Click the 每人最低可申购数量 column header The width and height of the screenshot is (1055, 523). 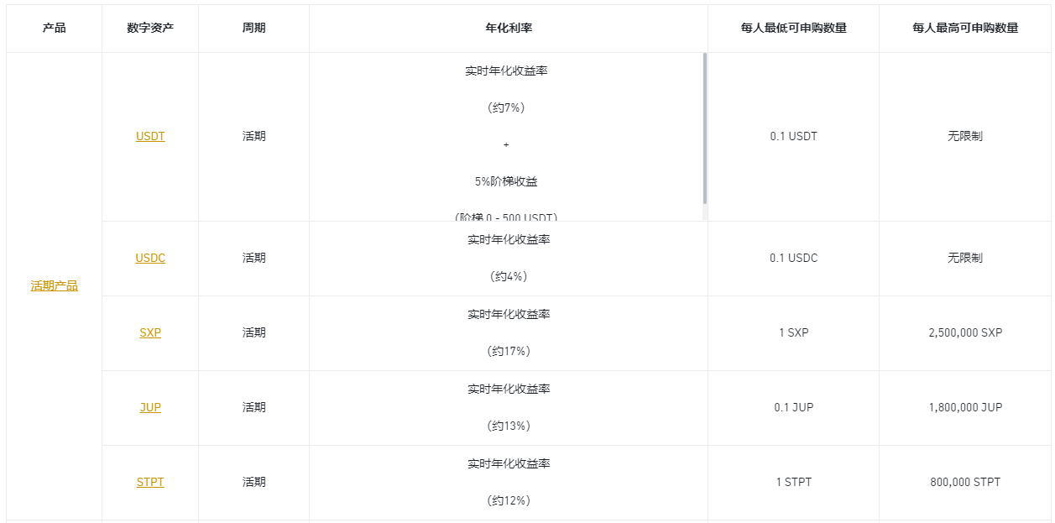pos(793,28)
